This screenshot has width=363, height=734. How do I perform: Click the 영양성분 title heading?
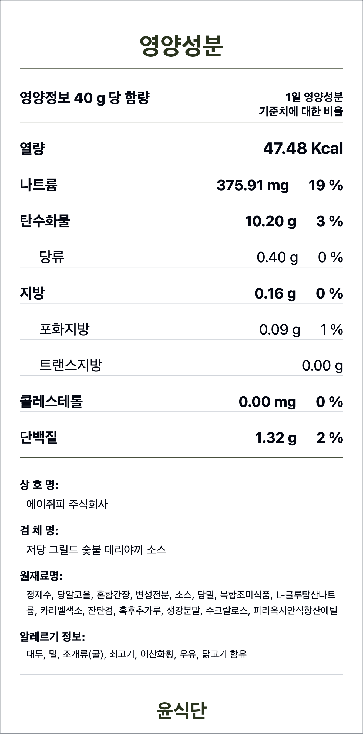tap(181, 45)
